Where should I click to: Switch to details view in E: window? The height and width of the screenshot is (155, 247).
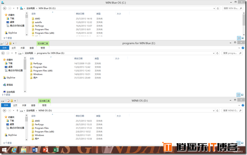pos(239,95)
